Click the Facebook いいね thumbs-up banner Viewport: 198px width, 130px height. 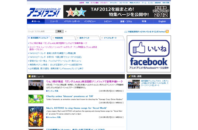click(x=149, y=54)
